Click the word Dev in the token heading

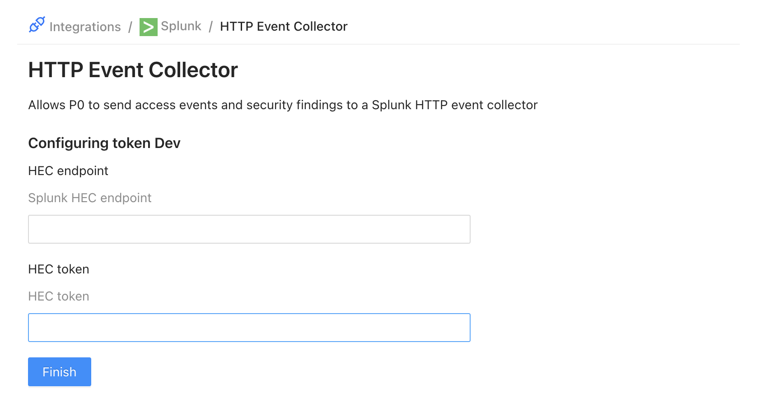[x=168, y=143]
